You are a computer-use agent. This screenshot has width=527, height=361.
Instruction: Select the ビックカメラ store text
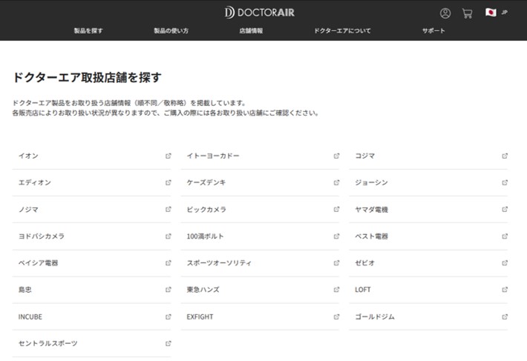click(x=206, y=210)
